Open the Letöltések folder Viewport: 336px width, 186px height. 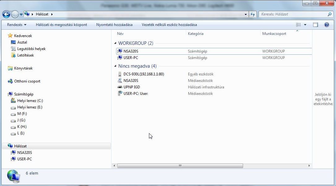(x=25, y=55)
